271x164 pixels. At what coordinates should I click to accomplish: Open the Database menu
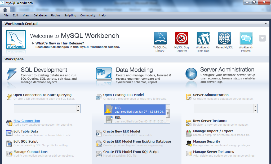[x=40, y=15]
